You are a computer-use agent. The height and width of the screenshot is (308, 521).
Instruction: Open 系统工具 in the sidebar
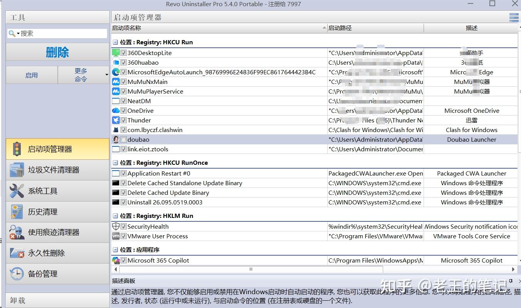click(x=58, y=191)
